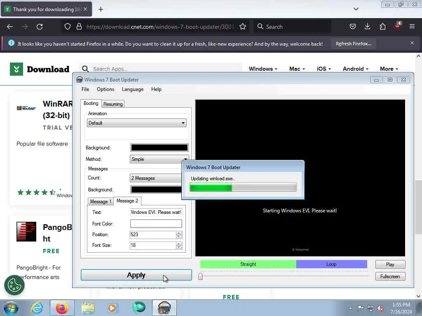The height and width of the screenshot is (316, 422).
Task: Open Firefox tracking protection shield icon
Action: coord(68,26)
